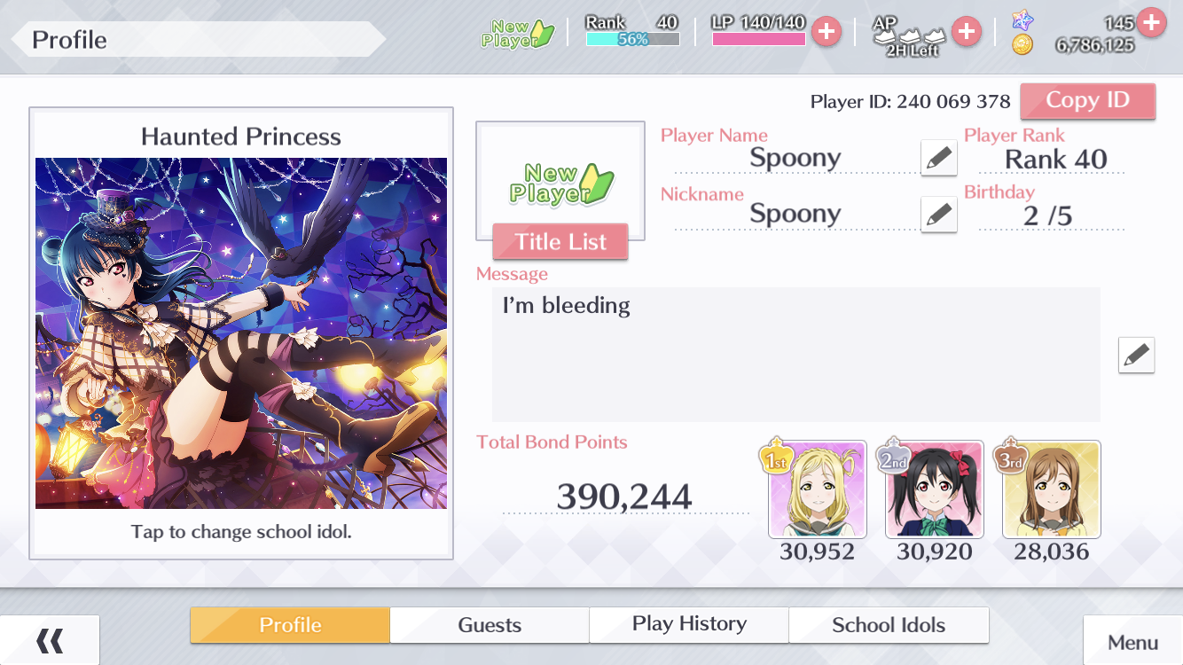This screenshot has width=1183, height=665.
Task: Tap the star gem icon
Action: point(1022,20)
